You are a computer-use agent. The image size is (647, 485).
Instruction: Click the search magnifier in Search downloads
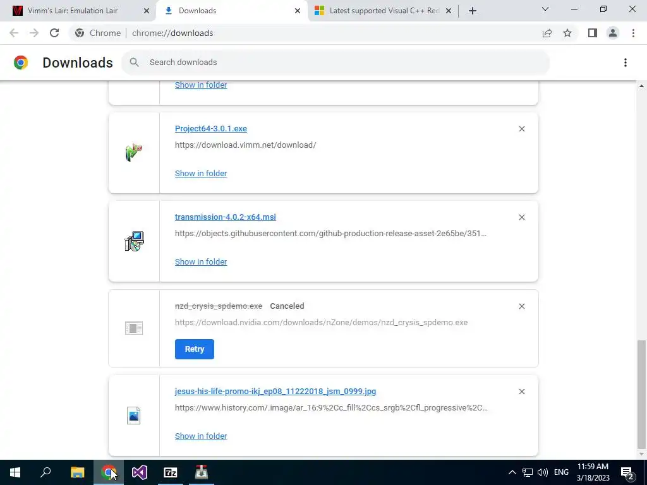(134, 63)
